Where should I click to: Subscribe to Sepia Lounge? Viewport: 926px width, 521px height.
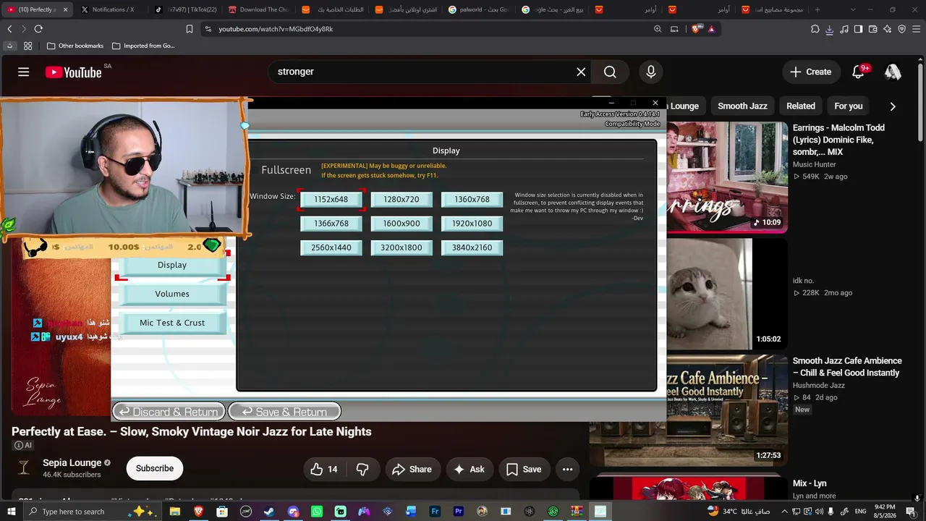tap(155, 468)
